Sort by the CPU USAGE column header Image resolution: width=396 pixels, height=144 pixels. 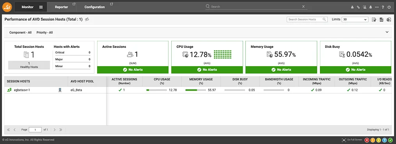click(162, 81)
